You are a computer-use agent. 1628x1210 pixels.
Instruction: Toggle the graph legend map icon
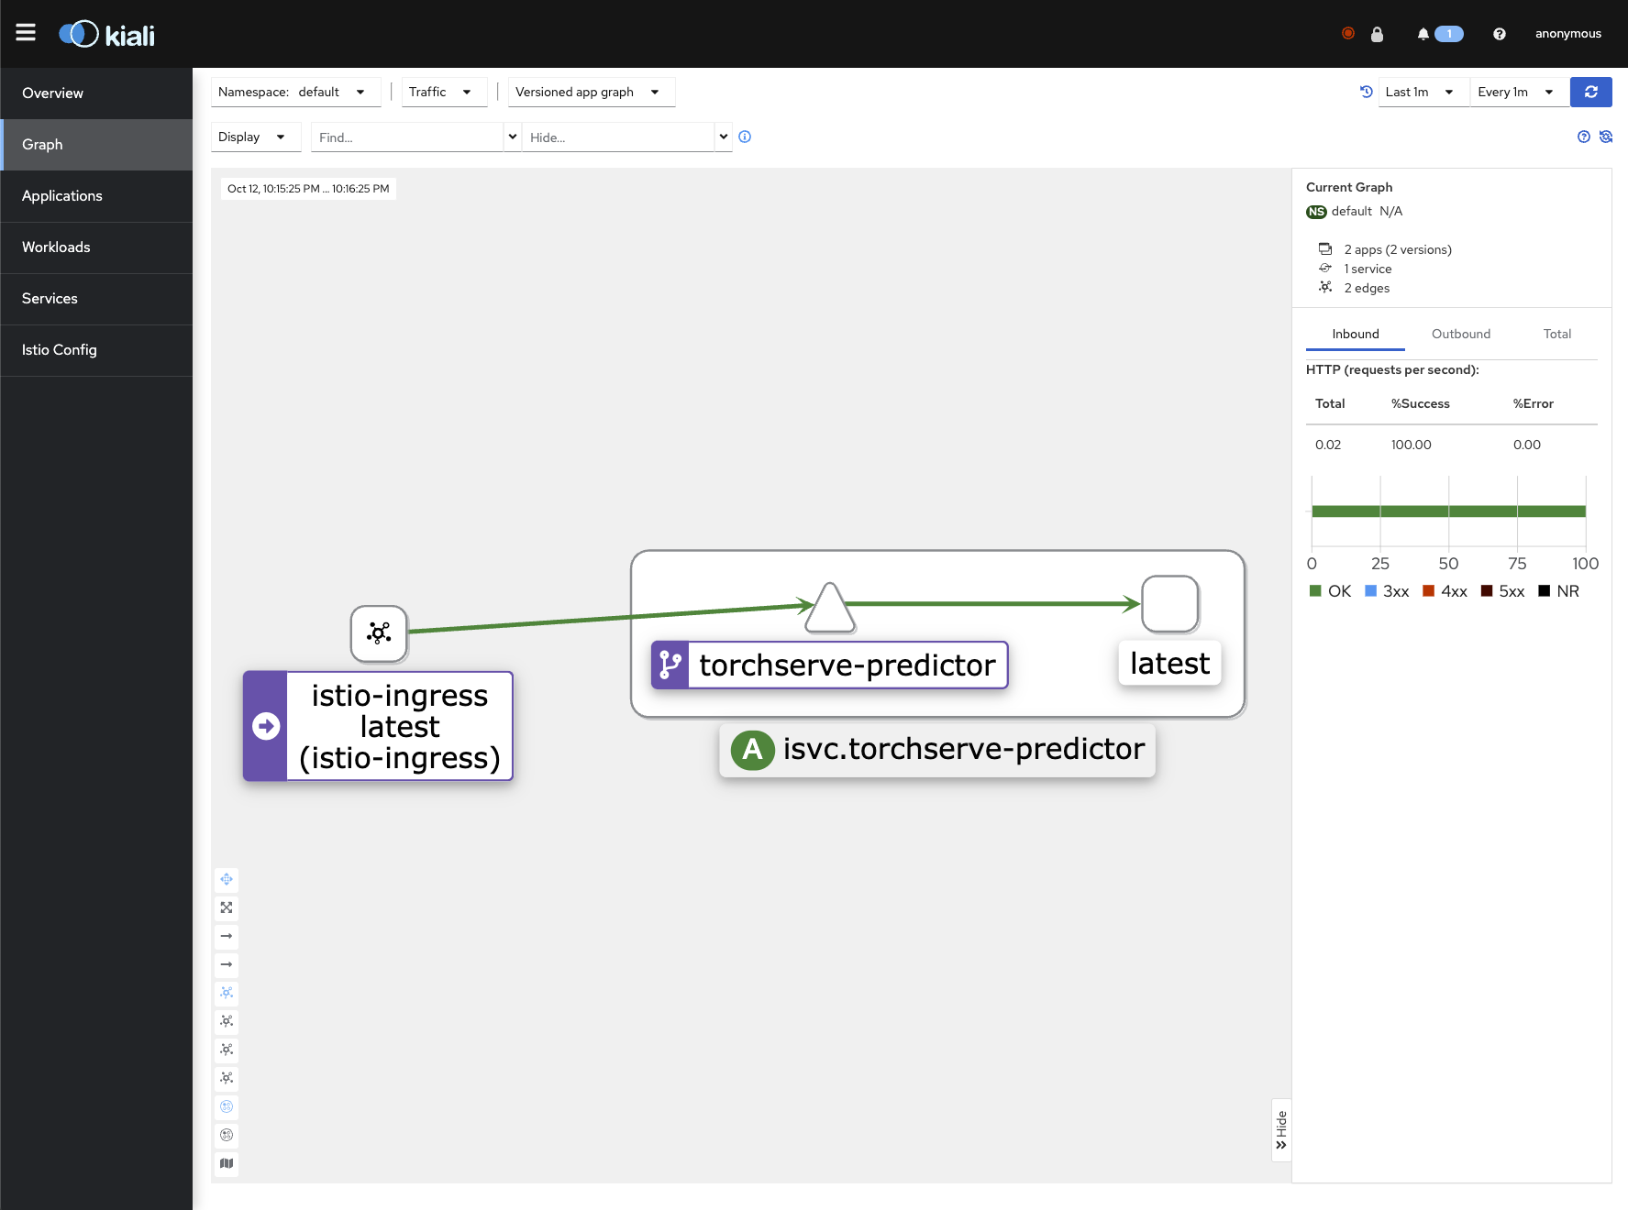[227, 1163]
